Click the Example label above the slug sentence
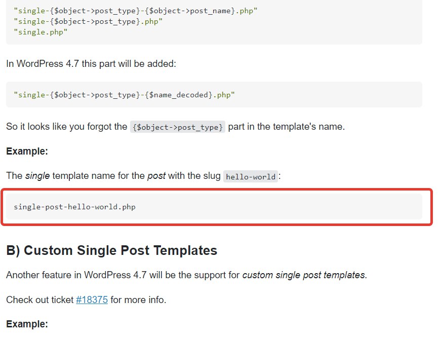 click(x=27, y=151)
